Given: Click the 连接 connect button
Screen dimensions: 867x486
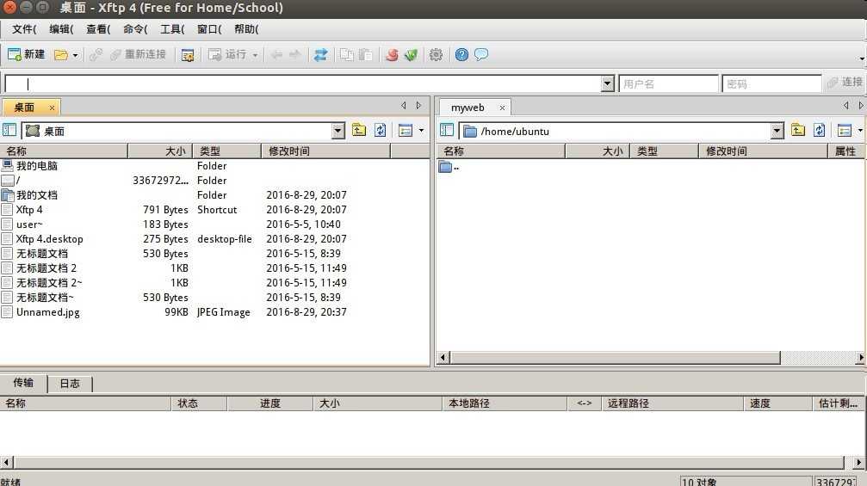Looking at the screenshot, I should tap(845, 83).
